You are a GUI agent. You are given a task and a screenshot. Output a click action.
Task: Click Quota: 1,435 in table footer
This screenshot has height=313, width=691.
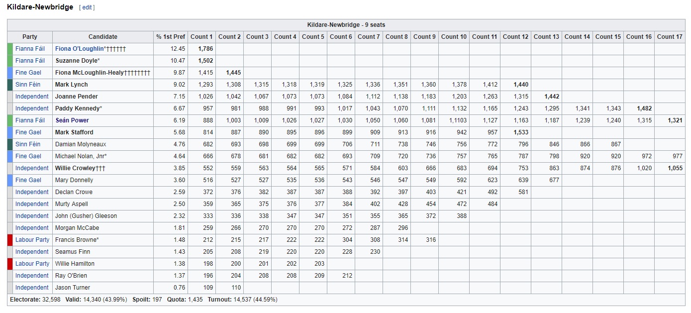coord(185,300)
